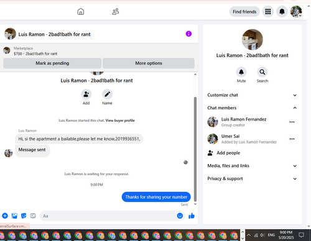Click the blue plus more actions icon
311x241 pixels.
5,216
